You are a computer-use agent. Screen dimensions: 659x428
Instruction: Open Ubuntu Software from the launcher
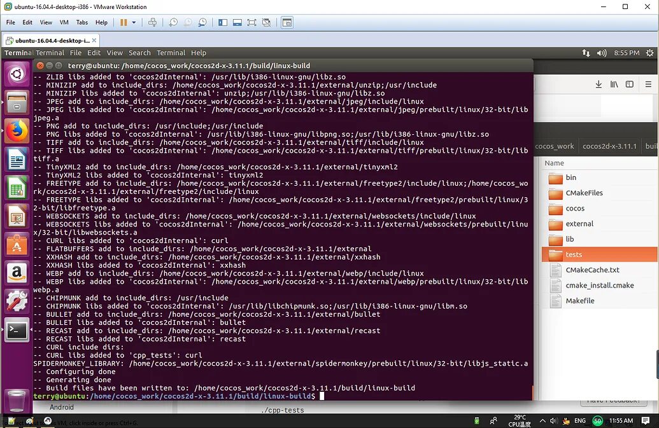pyautogui.click(x=17, y=245)
